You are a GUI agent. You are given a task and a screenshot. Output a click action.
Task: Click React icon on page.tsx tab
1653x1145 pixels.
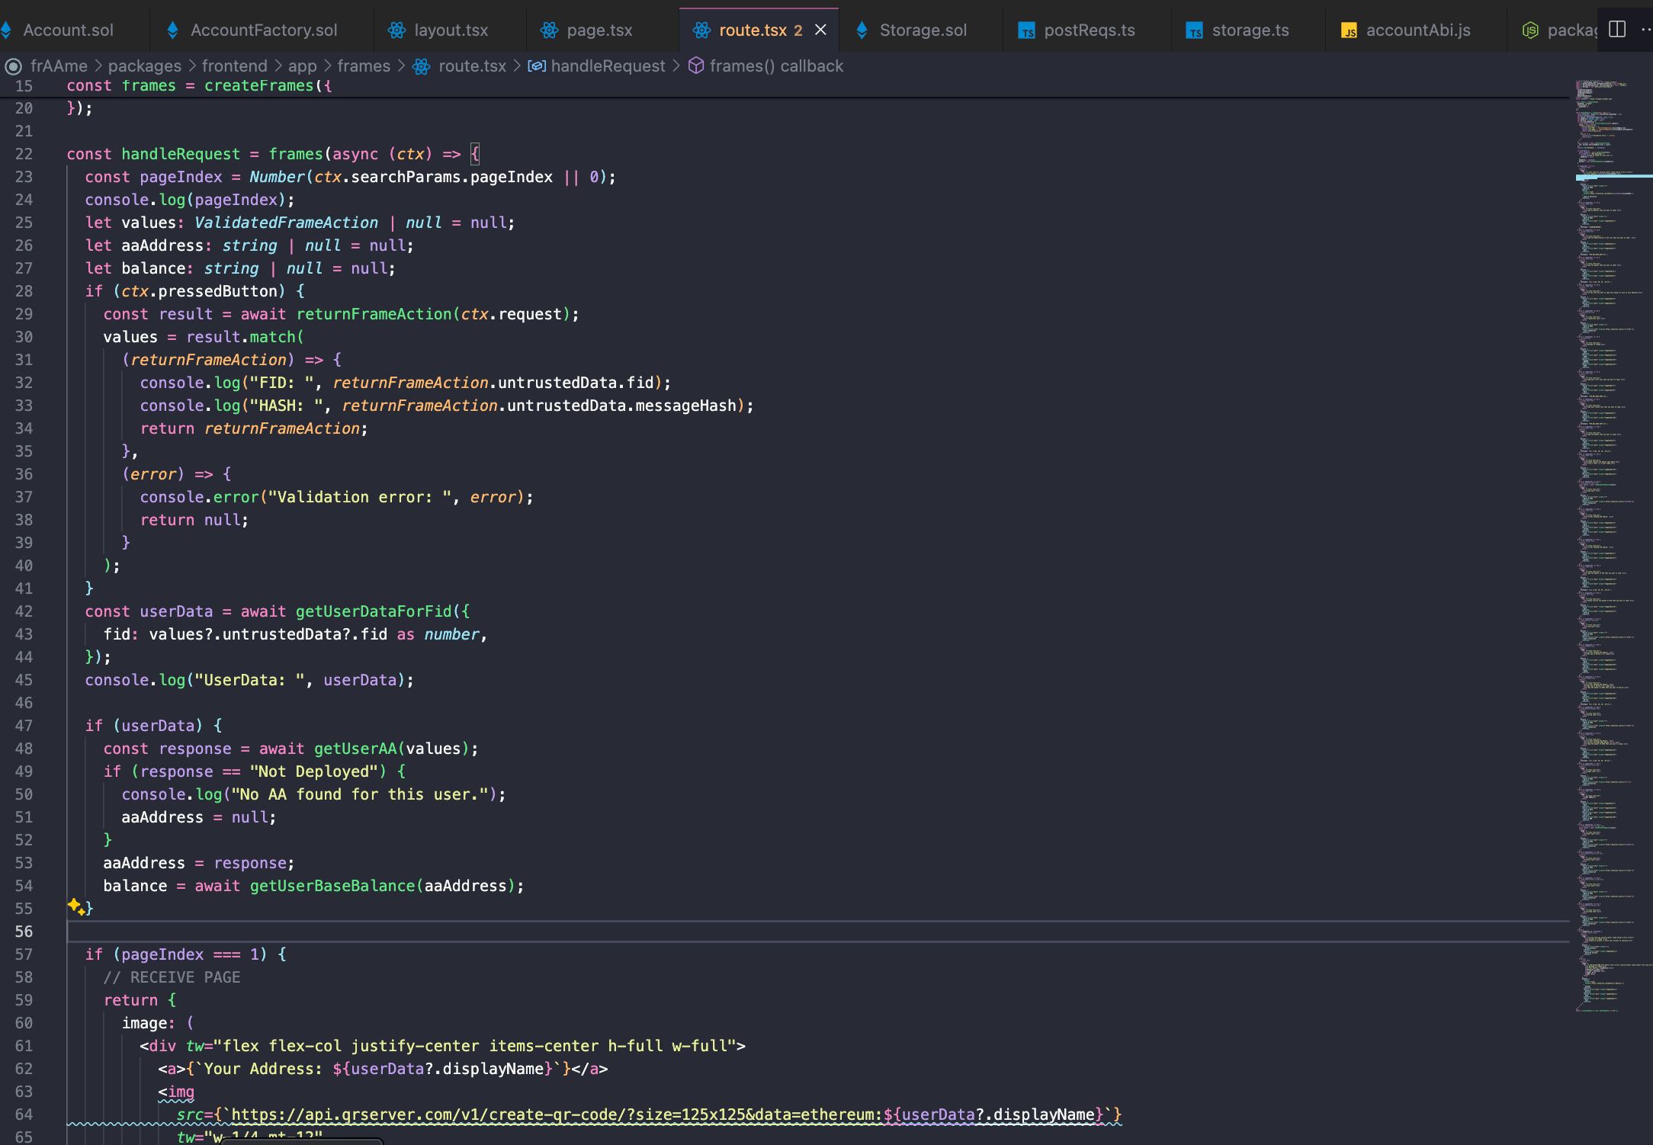[x=549, y=30]
